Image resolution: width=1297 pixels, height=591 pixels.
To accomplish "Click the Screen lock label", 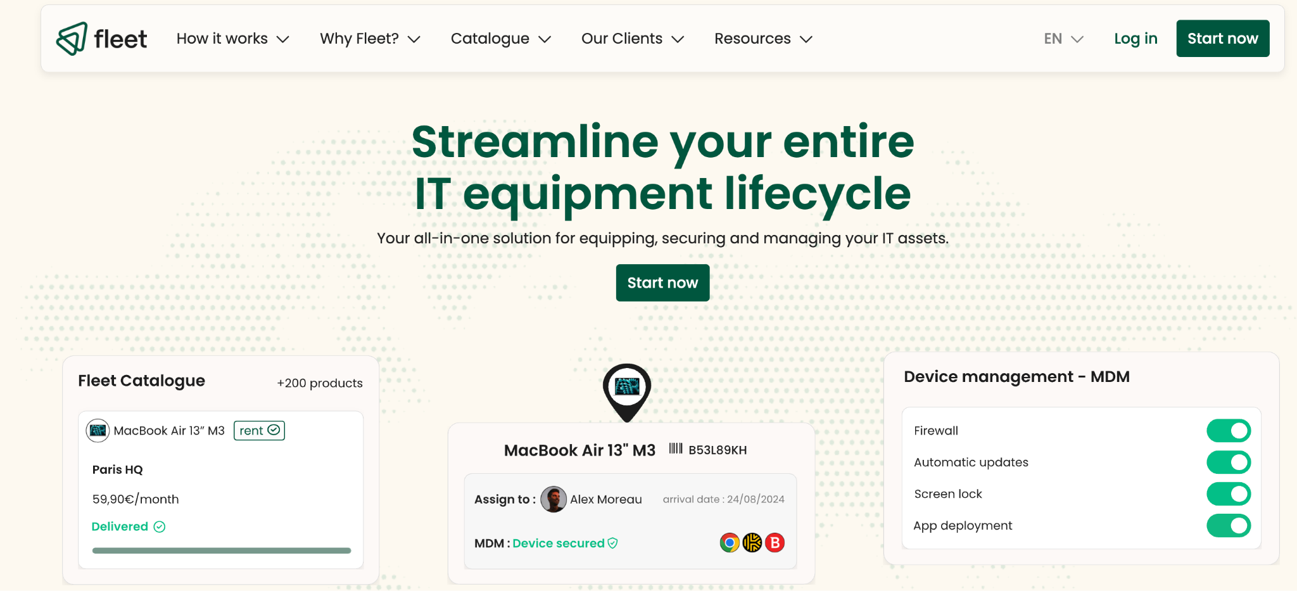I will coord(948,494).
